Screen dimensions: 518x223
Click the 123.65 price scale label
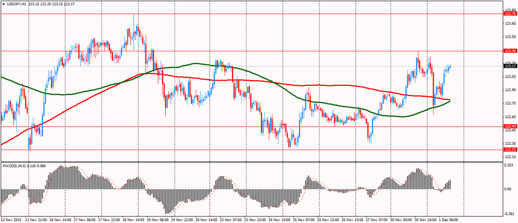[510, 24]
